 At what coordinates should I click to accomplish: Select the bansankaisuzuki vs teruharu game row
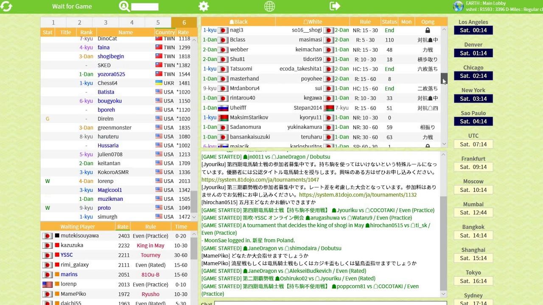[x=321, y=137]
